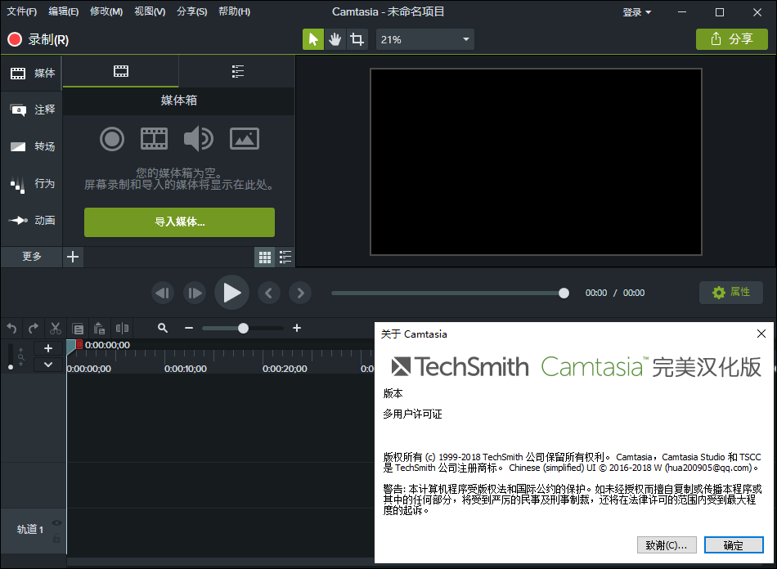This screenshot has height=569, width=777.
Task: Open the 文件(F) menu
Action: point(22,11)
